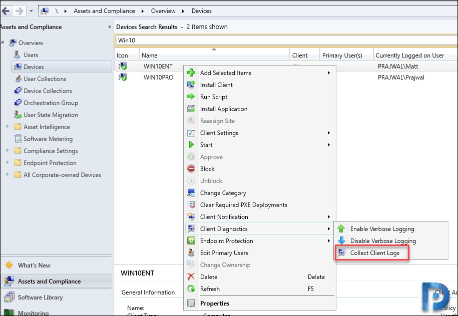The width and height of the screenshot is (458, 316).
Task: Go back using the navigation back arrow
Action: pos(6,11)
